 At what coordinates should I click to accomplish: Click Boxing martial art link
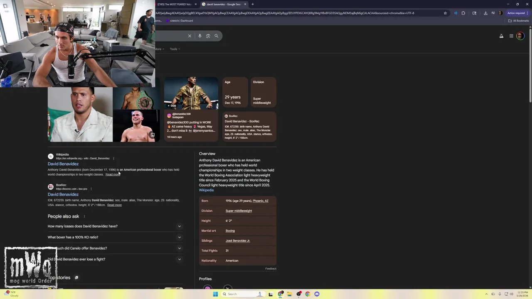pyautogui.click(x=230, y=231)
